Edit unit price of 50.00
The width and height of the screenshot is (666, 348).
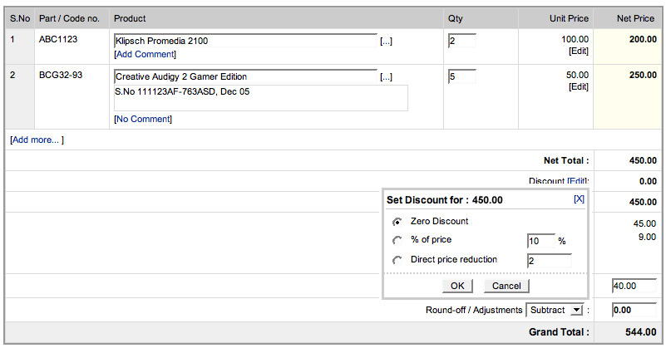[x=578, y=86]
